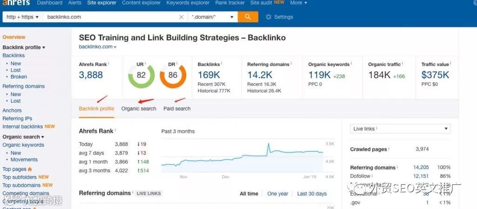Click the orange search magnifier button
Viewport: 477px width, 209px height.
pyautogui.click(x=248, y=17)
